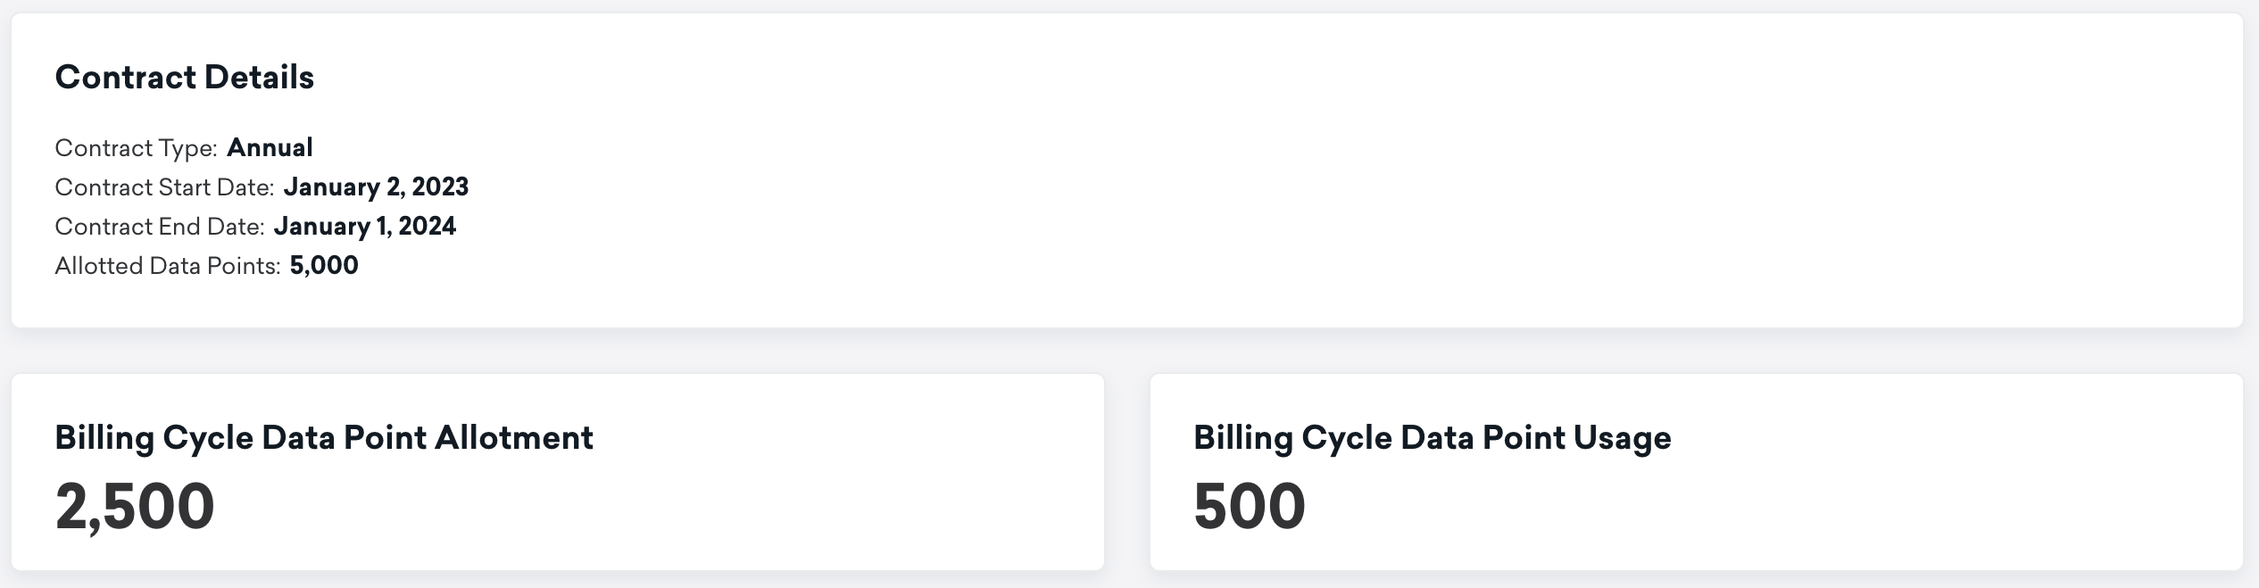The height and width of the screenshot is (588, 2259).
Task: Click the Contract Start Date label
Action: [164, 187]
